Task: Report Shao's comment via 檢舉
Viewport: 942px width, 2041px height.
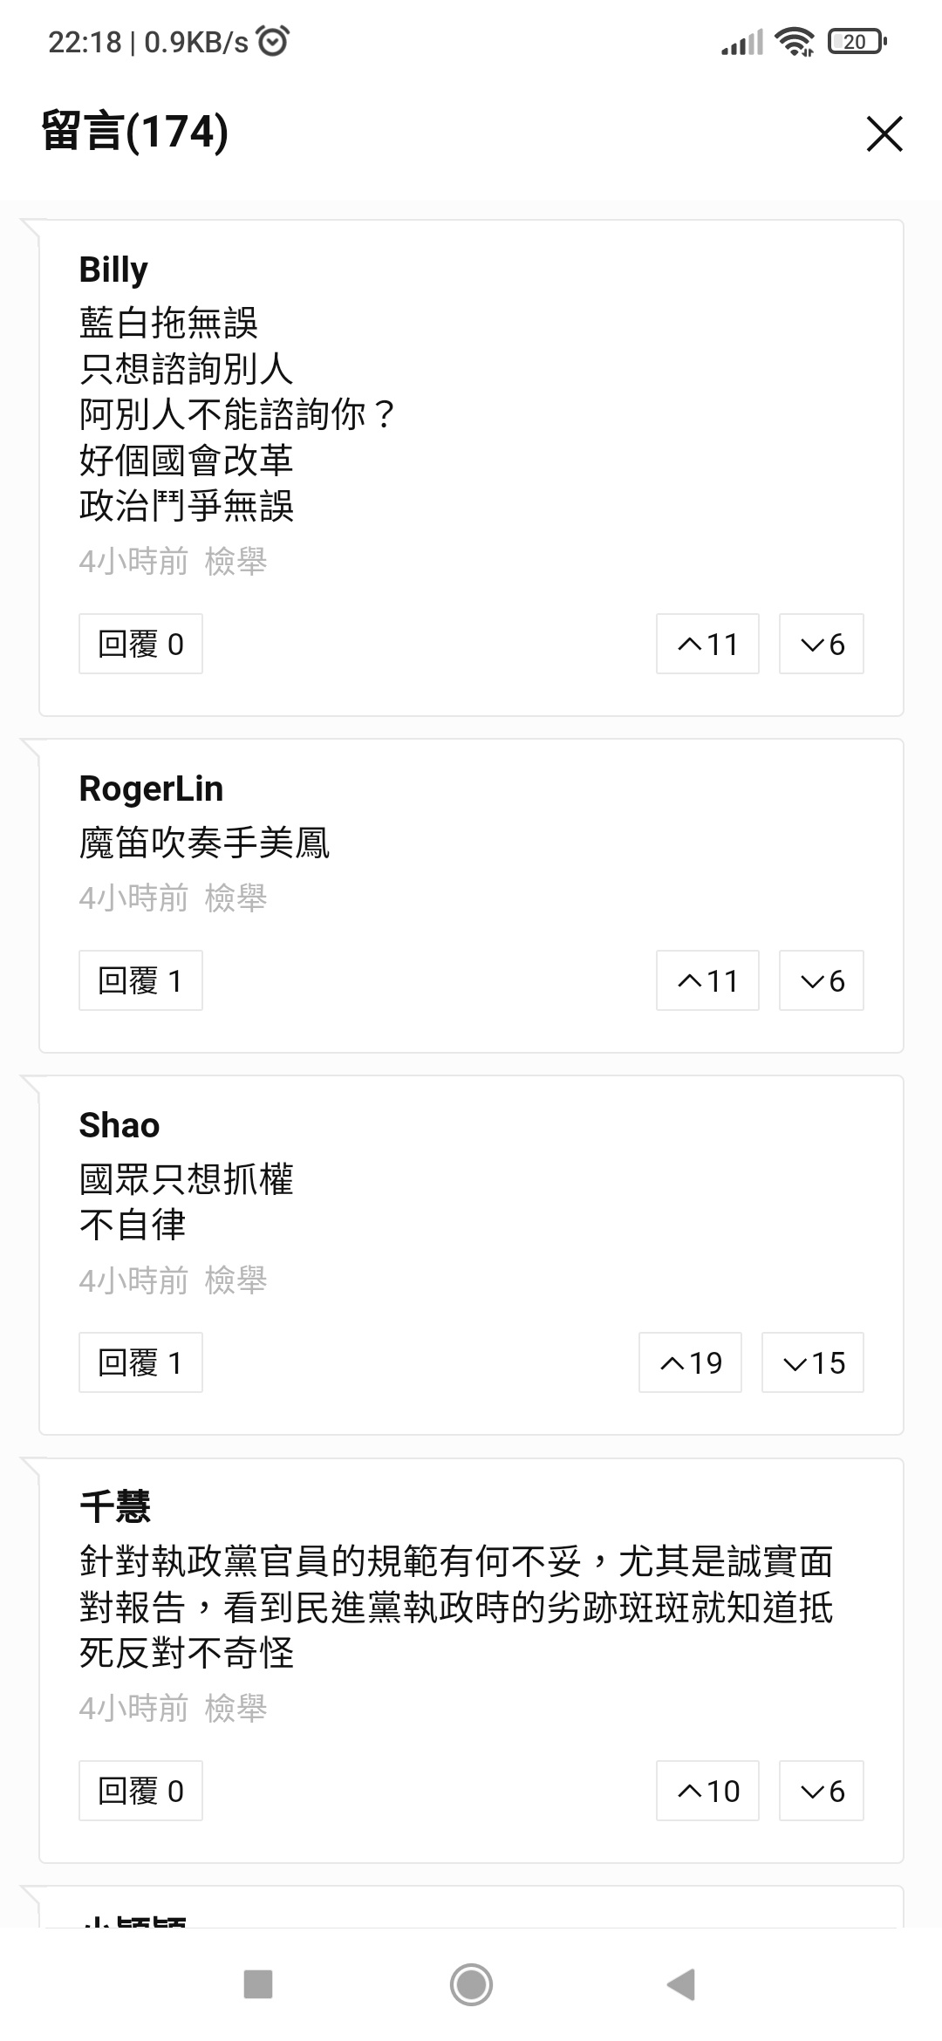Action: pos(235,1280)
